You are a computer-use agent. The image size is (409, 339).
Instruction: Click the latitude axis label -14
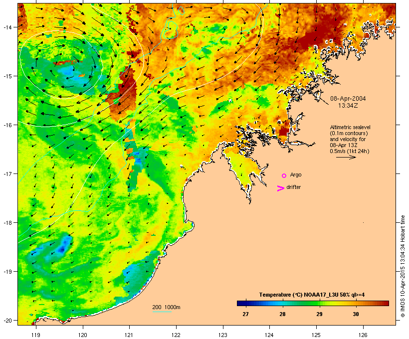7,27
